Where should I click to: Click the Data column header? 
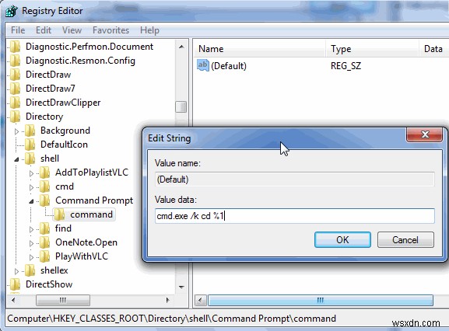click(433, 49)
